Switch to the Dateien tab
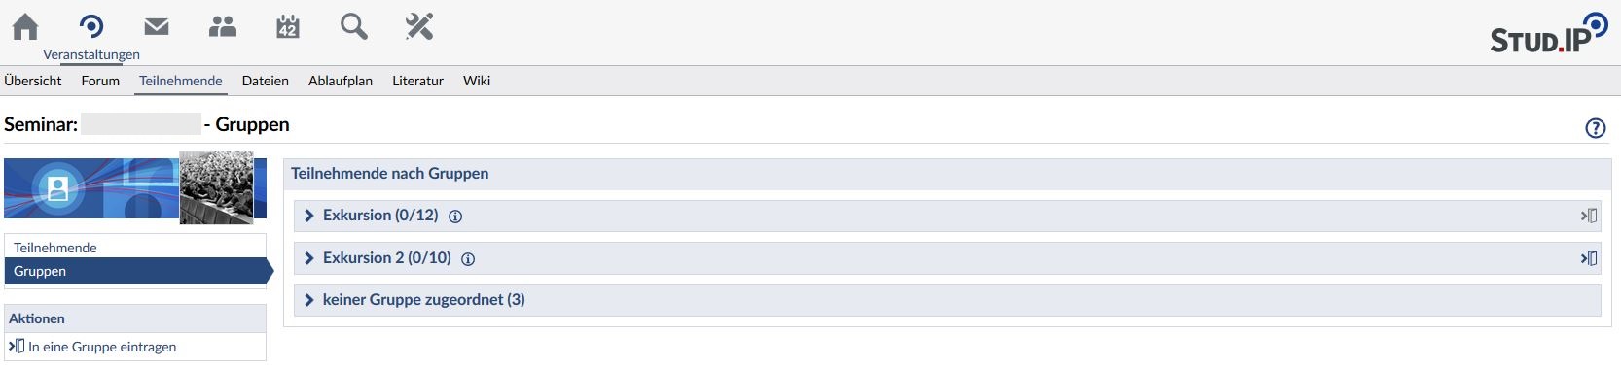The width and height of the screenshot is (1621, 368). coord(266,81)
